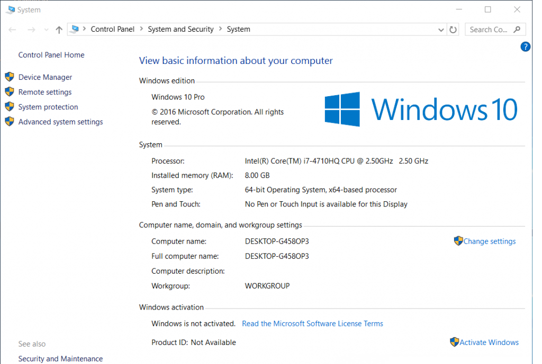Click the Change settings link
This screenshot has height=364, width=542.
click(x=489, y=241)
